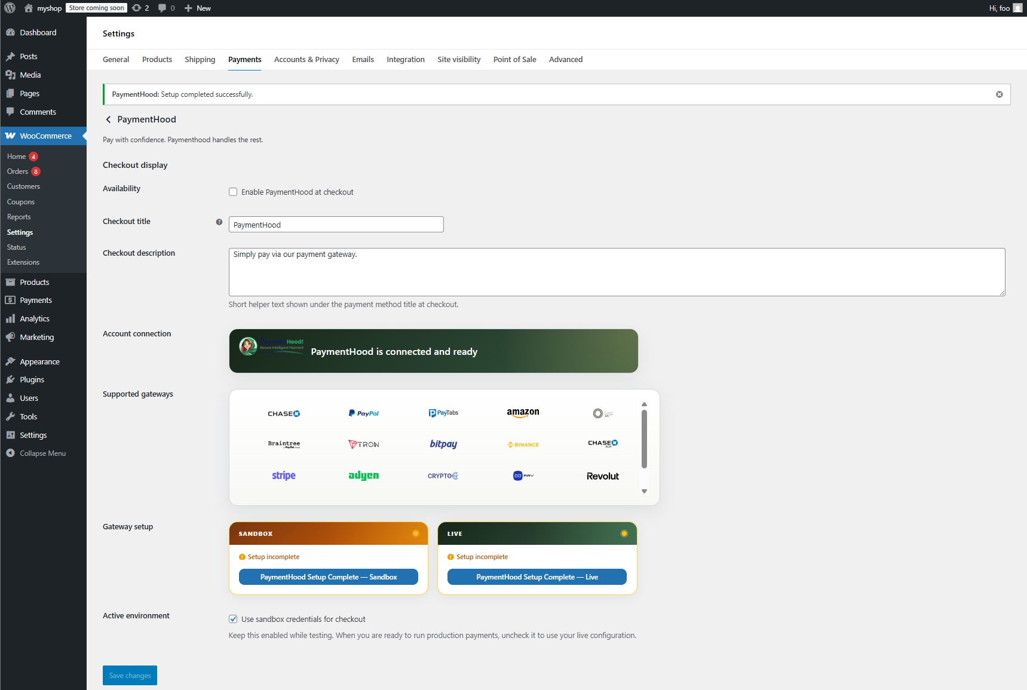
Task: Click the Store coming soon badge
Action: (96, 8)
